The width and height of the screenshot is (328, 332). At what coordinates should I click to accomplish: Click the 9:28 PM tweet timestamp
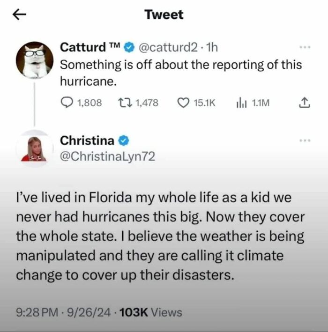click(34, 312)
